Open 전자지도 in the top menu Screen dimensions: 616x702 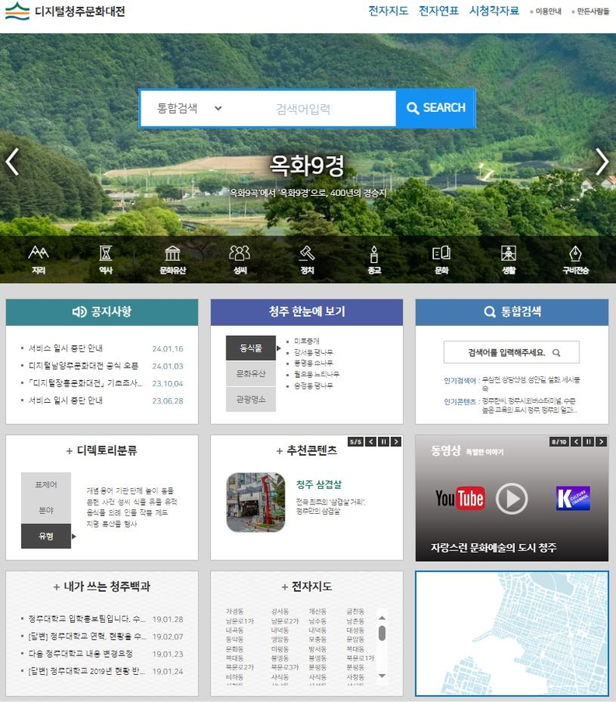(388, 11)
